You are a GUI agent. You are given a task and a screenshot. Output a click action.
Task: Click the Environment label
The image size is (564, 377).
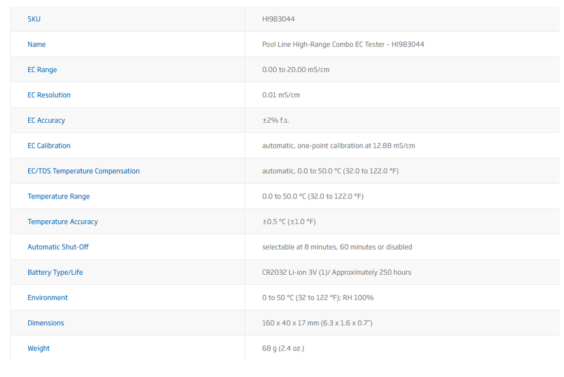[48, 298]
